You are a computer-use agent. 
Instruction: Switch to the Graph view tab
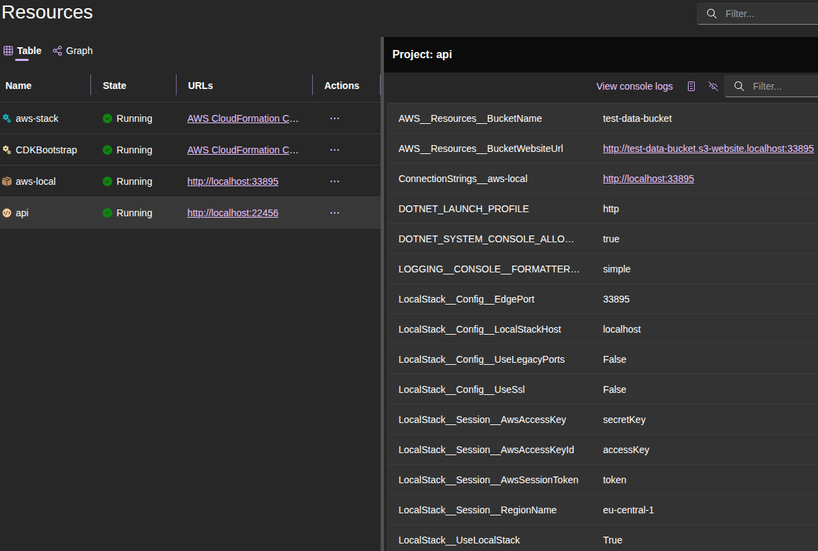pos(73,50)
